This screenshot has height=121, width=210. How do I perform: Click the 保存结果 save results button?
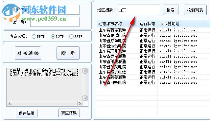(x=27, y=113)
